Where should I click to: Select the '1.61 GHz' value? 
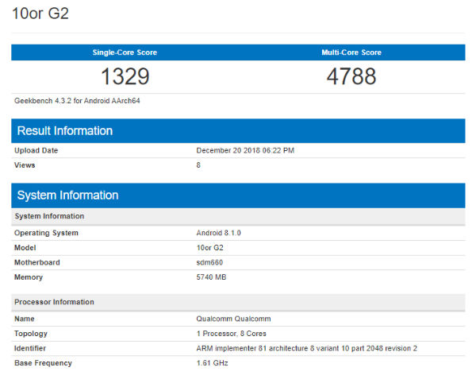[x=212, y=363]
